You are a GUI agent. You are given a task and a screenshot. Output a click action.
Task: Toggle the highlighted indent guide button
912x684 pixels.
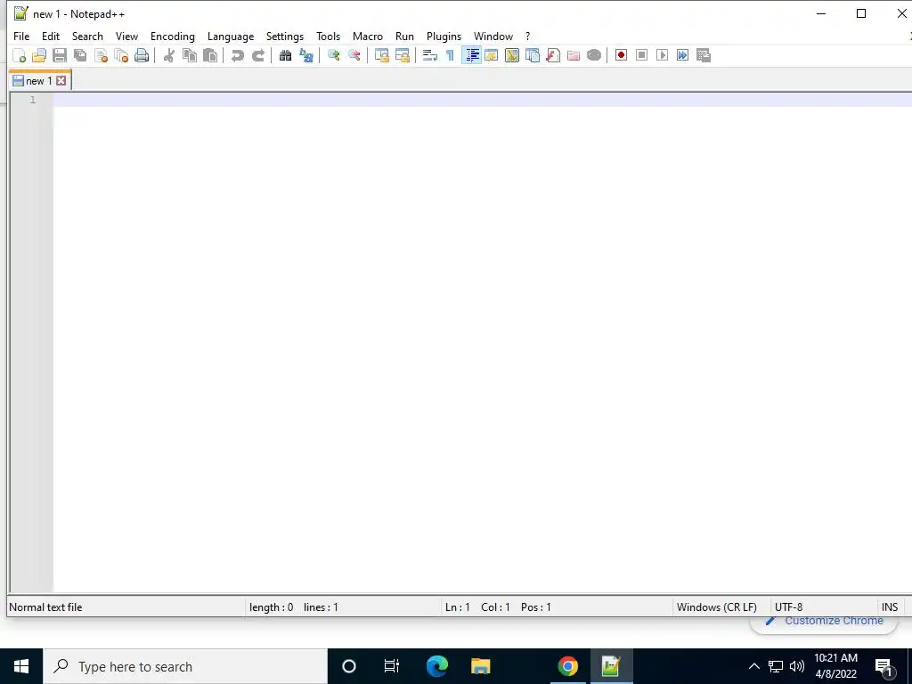tap(471, 55)
